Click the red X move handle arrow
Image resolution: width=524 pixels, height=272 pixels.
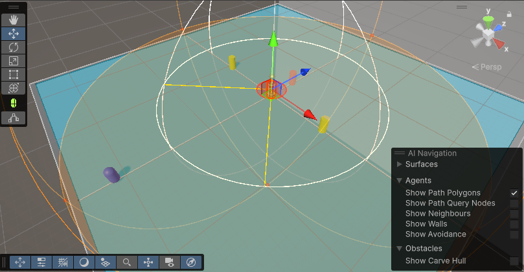(x=310, y=115)
